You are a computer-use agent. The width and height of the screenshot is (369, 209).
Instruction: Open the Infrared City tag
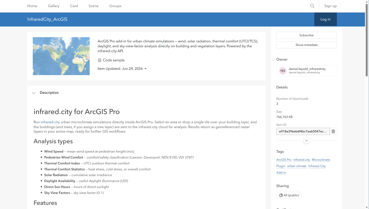click(317, 166)
